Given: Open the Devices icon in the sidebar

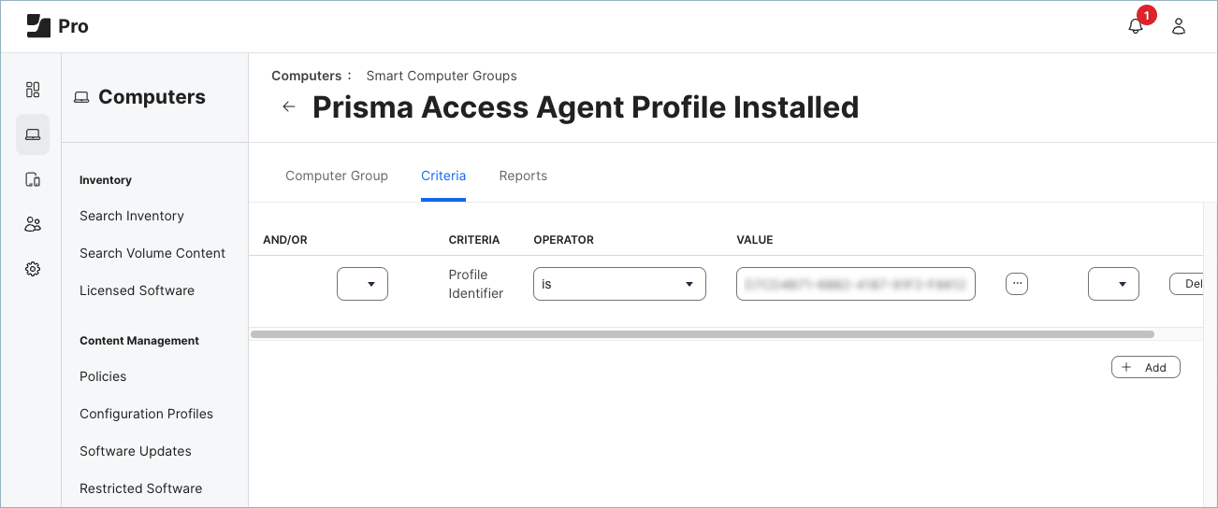Looking at the screenshot, I should (33, 179).
